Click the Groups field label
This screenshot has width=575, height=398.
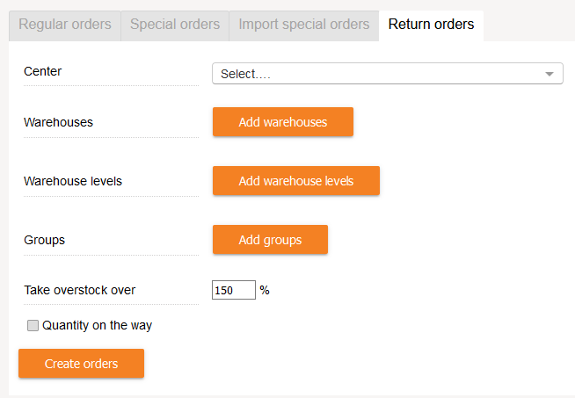point(45,240)
